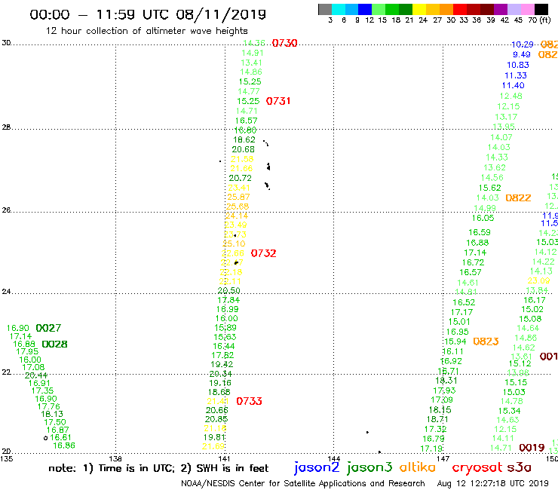The height and width of the screenshot is (490, 558).
Task: Click the jason2 satellite legend label
Action: (x=317, y=467)
